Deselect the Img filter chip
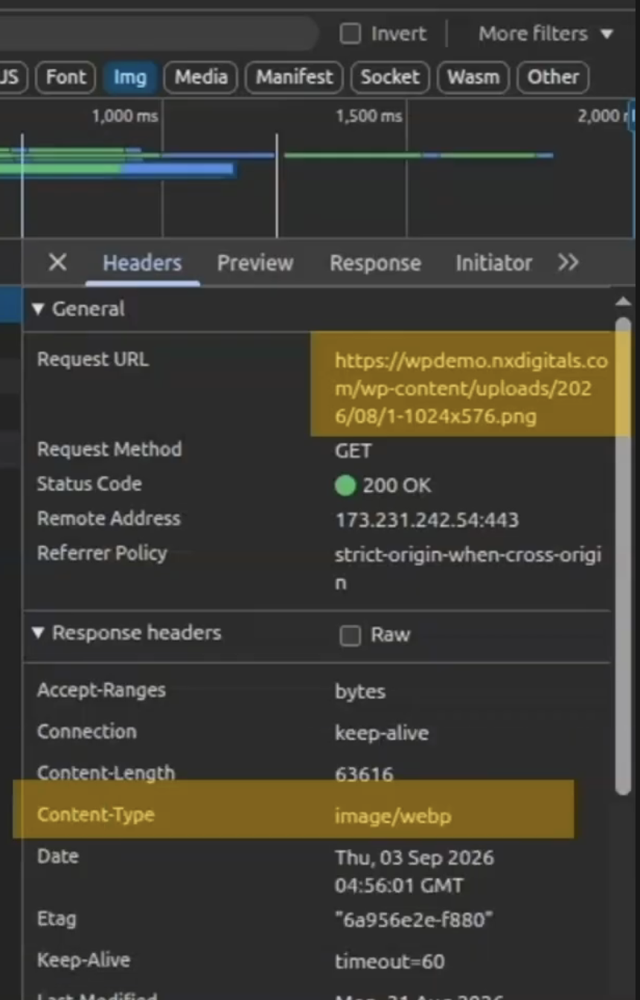This screenshot has width=640, height=1000. (130, 77)
